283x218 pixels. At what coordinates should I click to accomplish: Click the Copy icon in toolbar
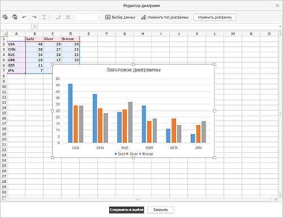(5, 17)
